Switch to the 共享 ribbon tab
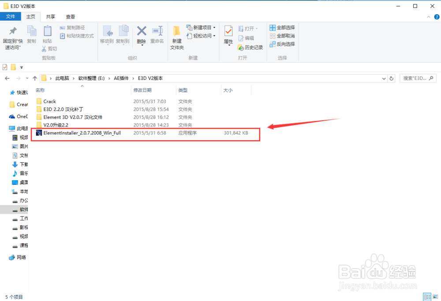The width and height of the screenshot is (441, 301). point(50,17)
